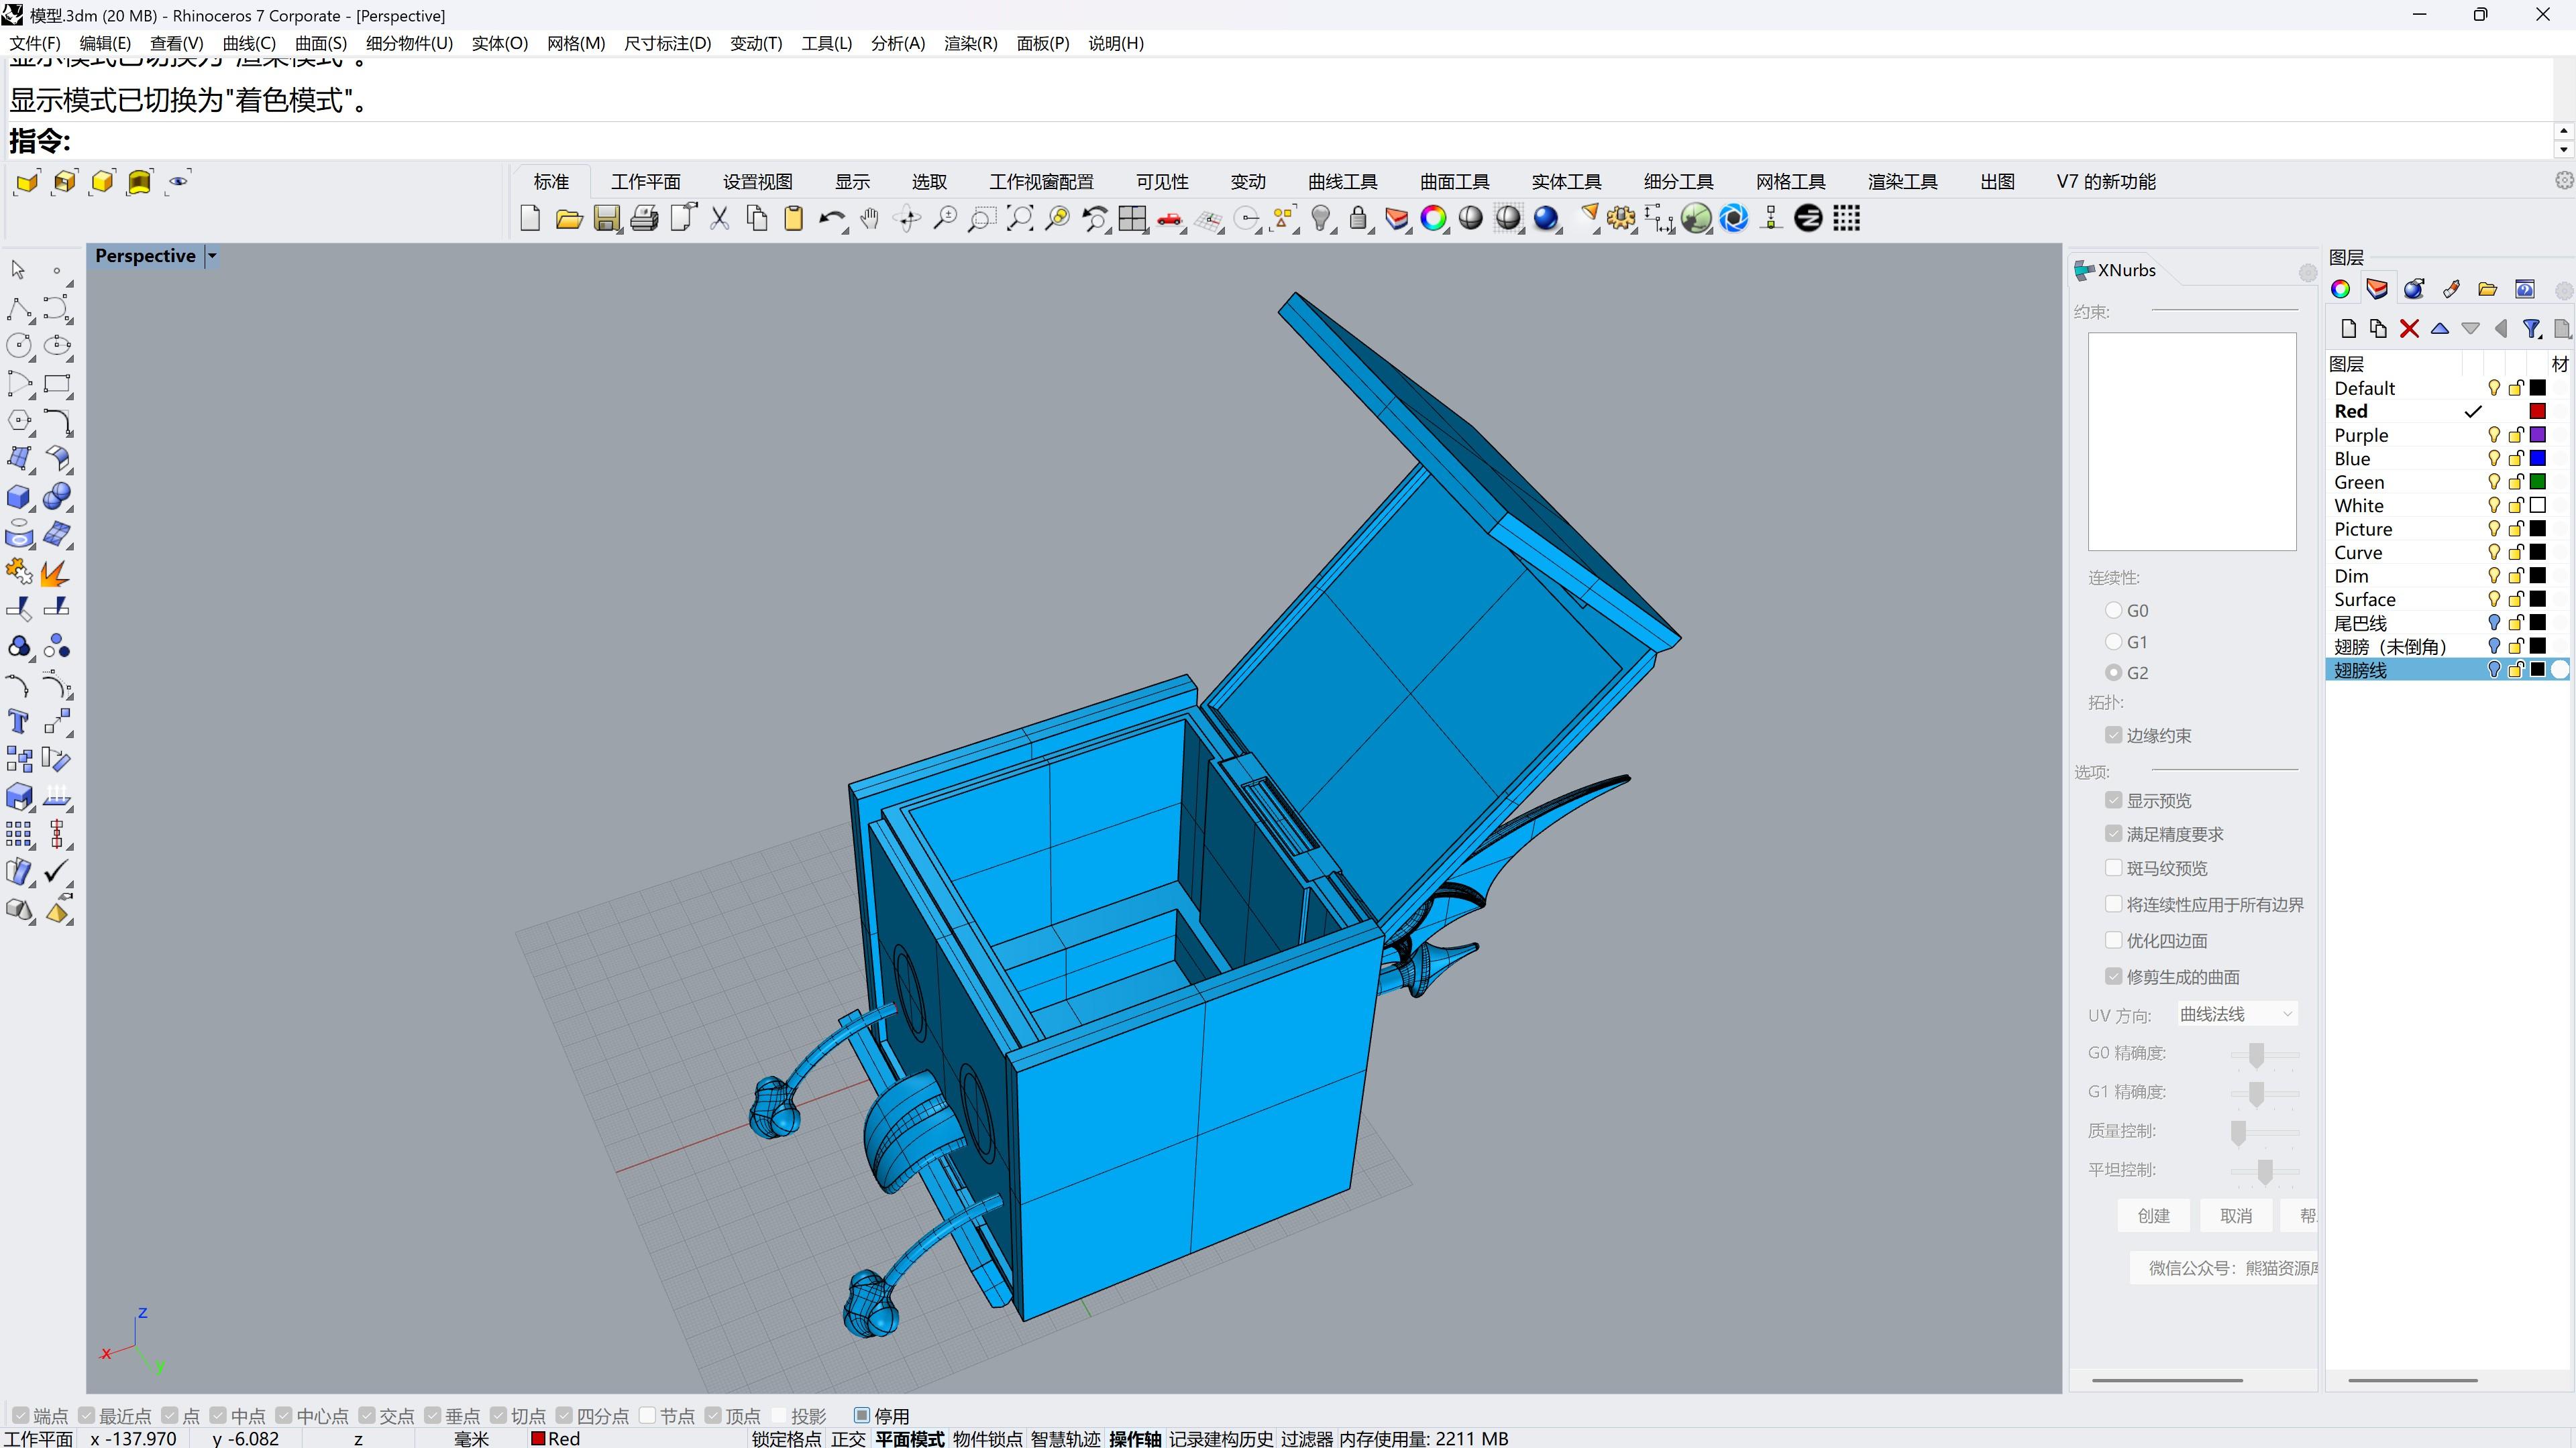2576x1448 pixels.
Task: Select the Text tool in left sidebar
Action: 18,721
